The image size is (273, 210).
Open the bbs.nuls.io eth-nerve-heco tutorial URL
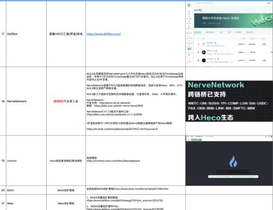119,106
